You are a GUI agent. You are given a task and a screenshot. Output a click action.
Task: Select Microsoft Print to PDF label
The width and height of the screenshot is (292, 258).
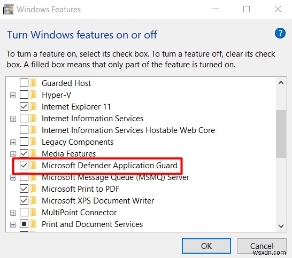point(80,189)
